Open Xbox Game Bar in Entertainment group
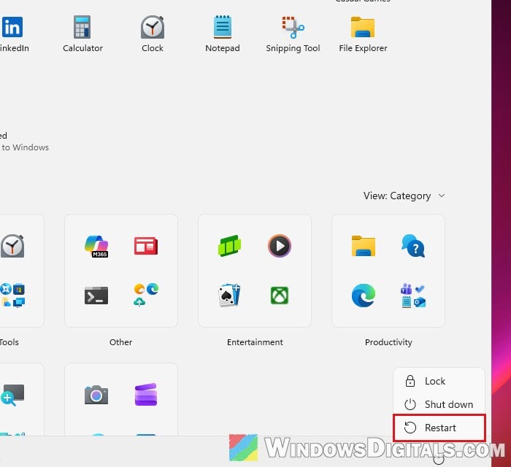Image resolution: width=511 pixels, height=467 pixels. (229, 246)
